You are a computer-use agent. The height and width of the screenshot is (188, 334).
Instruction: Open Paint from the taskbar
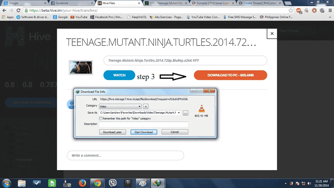click(142, 183)
